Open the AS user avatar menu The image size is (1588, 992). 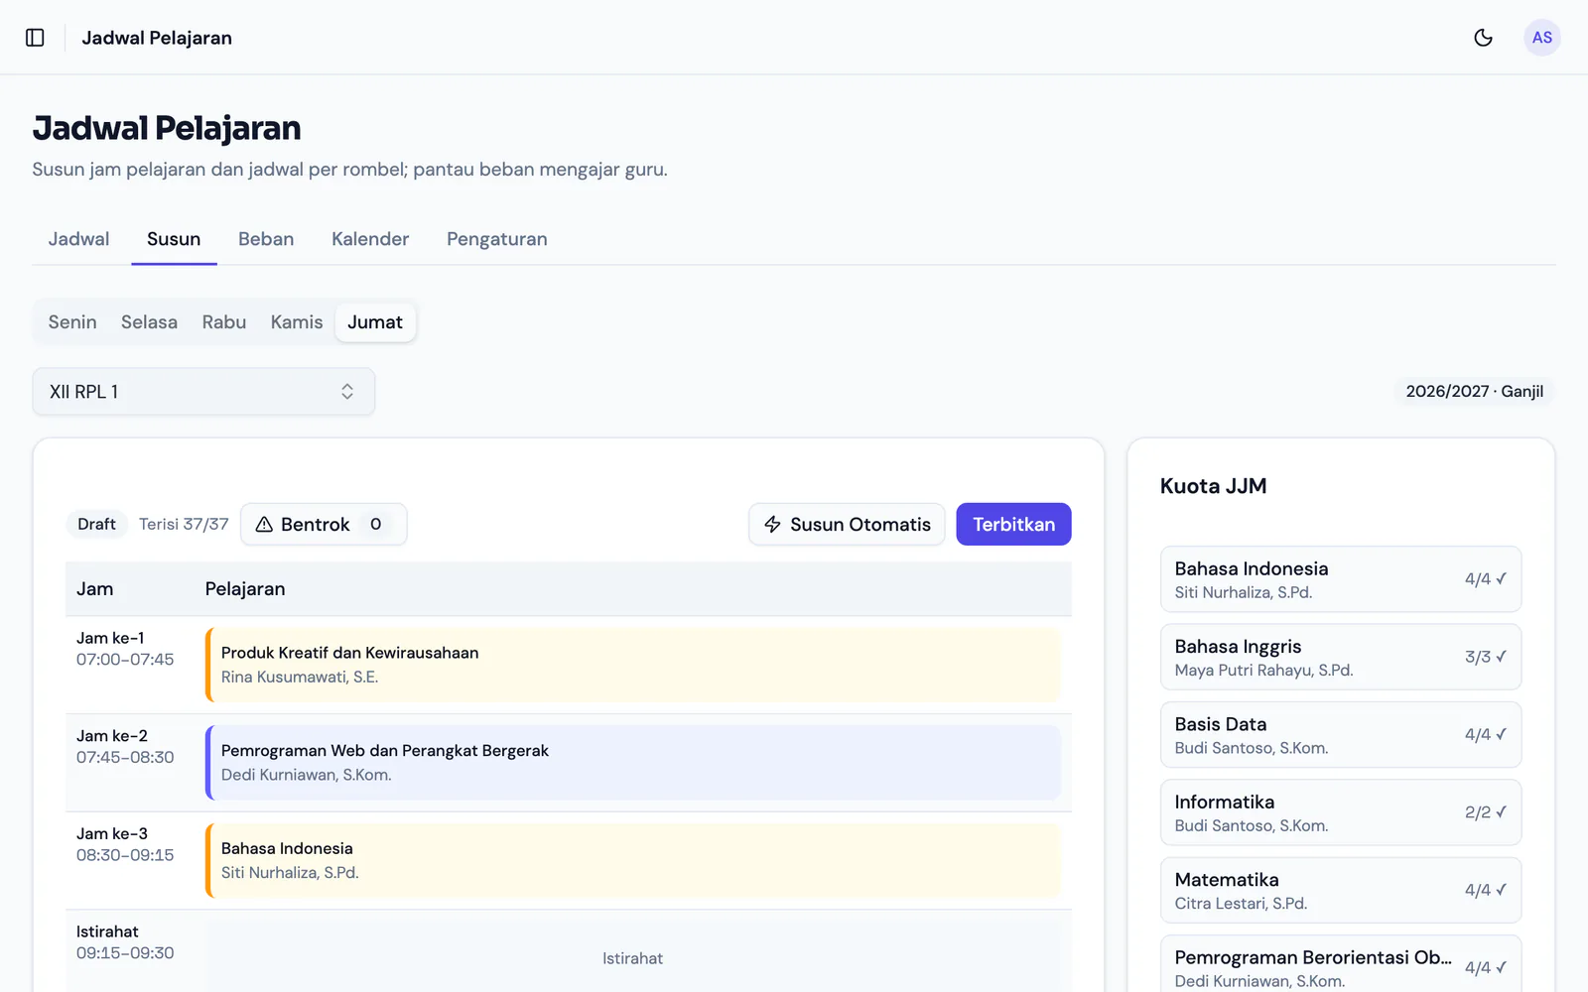1541,38
